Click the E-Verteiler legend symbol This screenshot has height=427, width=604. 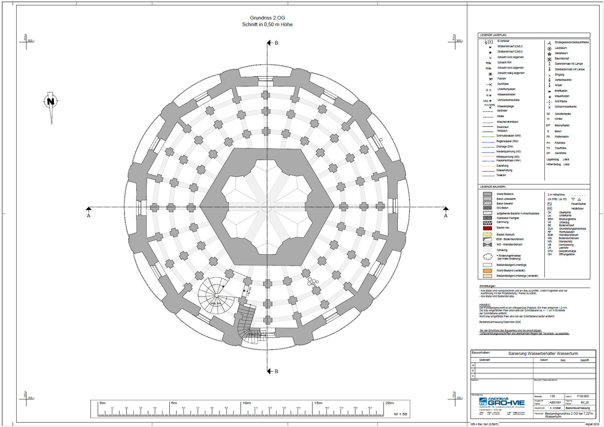pyautogui.click(x=489, y=42)
